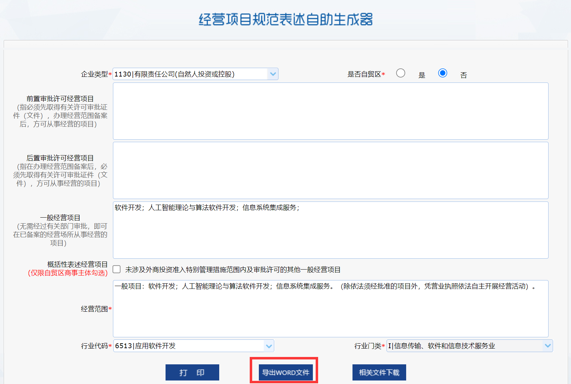Click the 是否自贸区 label
This screenshot has width=571, height=384.
coord(364,74)
